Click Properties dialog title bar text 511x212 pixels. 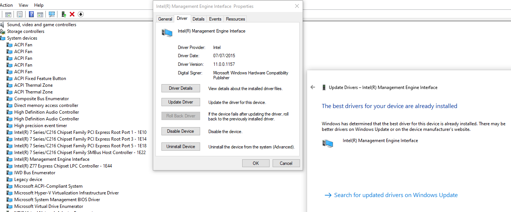(x=205, y=6)
